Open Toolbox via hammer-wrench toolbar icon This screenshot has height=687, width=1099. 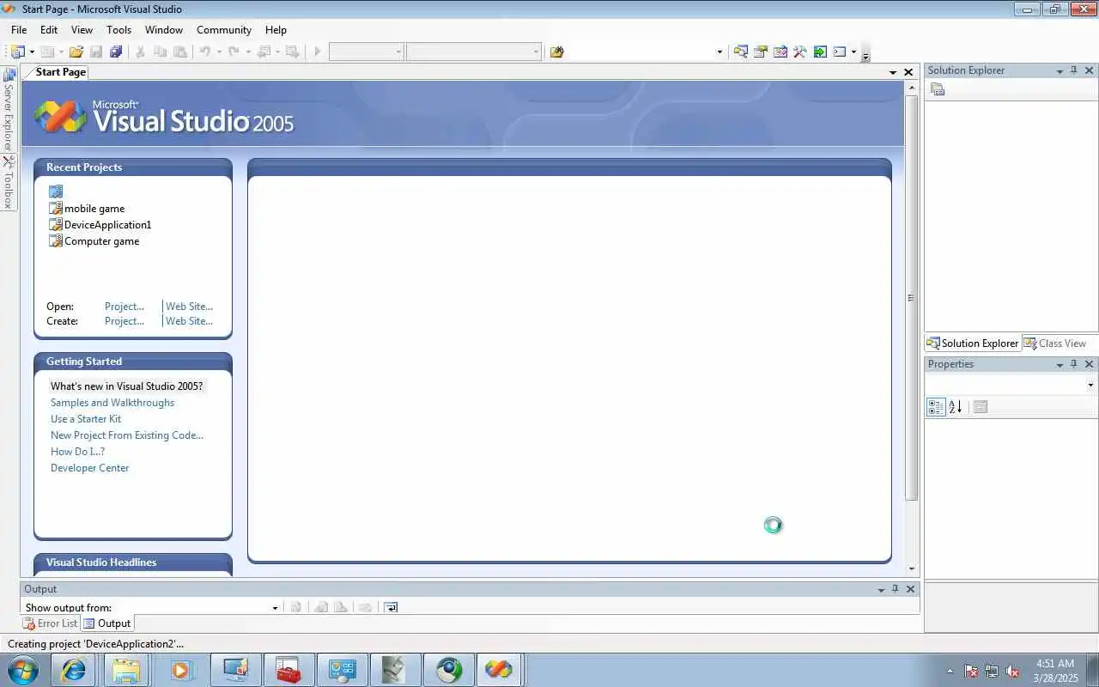pos(799,52)
